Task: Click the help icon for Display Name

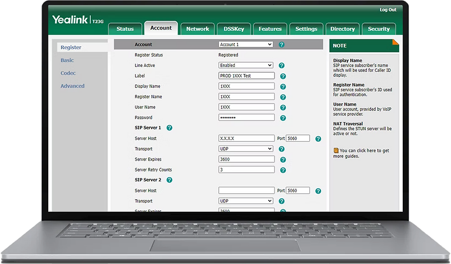Action: 283,86
